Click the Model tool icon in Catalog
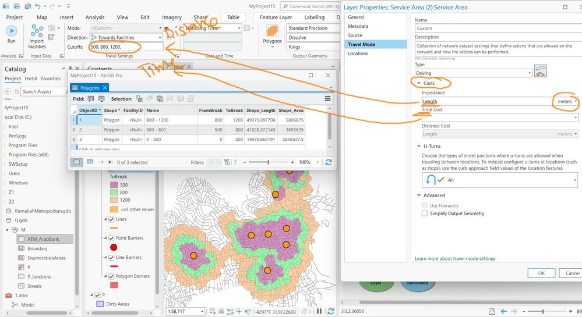The height and width of the screenshot is (317, 582). click(15, 305)
